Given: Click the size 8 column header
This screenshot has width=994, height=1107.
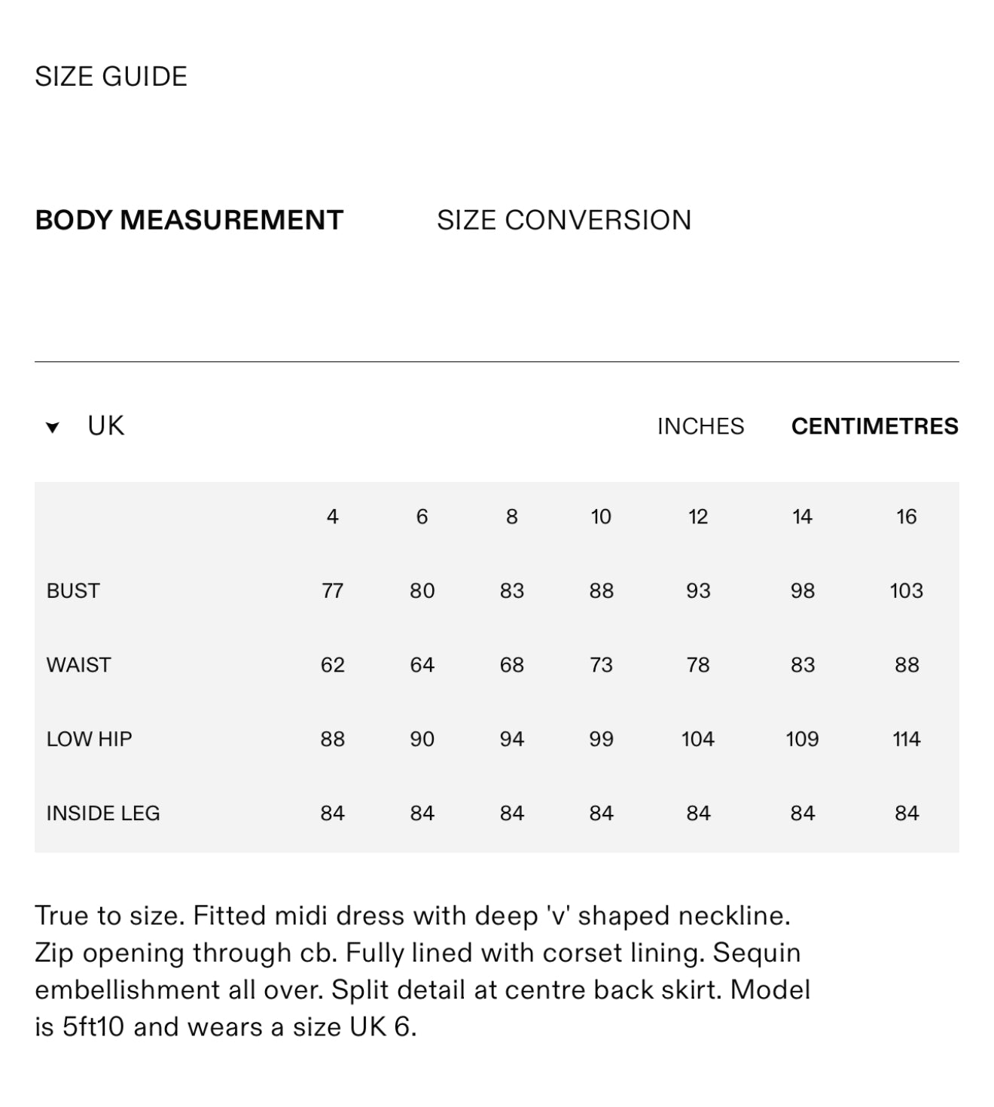Looking at the screenshot, I should click(511, 517).
